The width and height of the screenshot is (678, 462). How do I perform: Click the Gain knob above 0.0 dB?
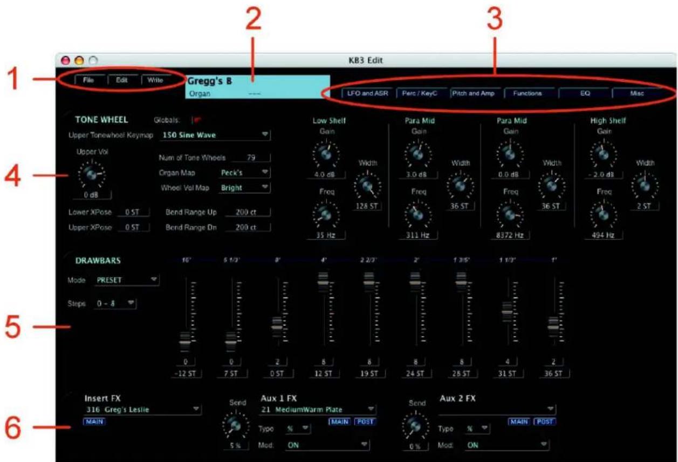click(511, 154)
